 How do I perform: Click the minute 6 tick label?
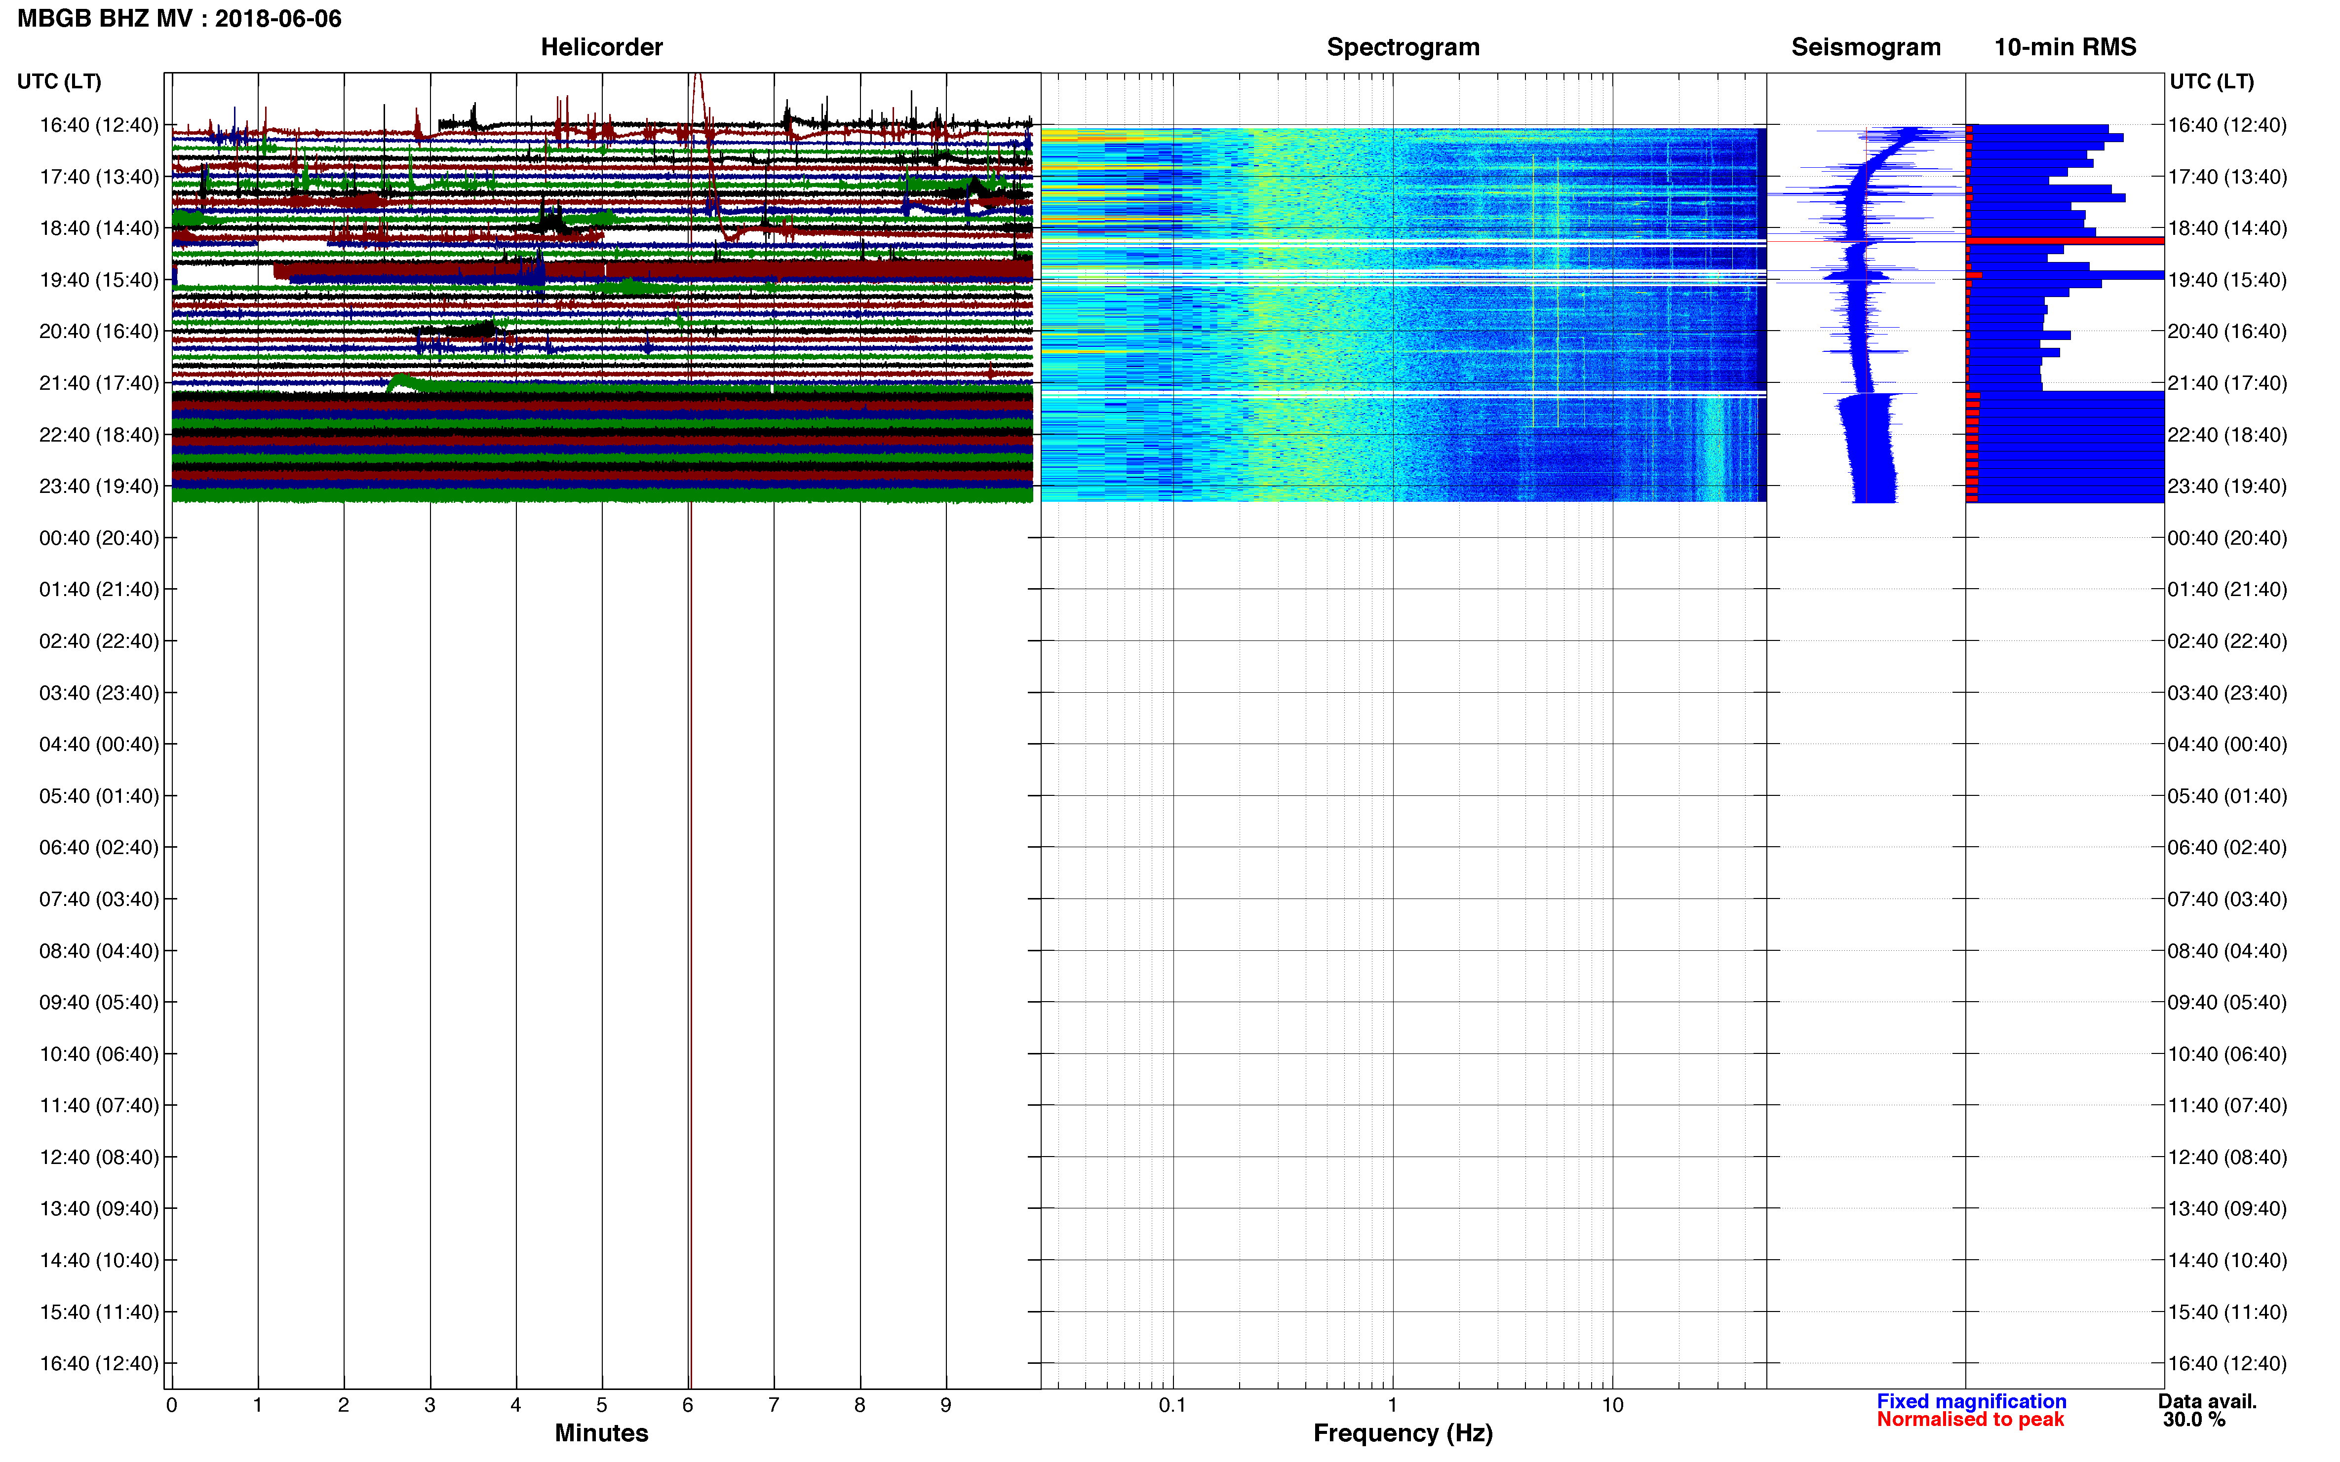(x=687, y=1405)
